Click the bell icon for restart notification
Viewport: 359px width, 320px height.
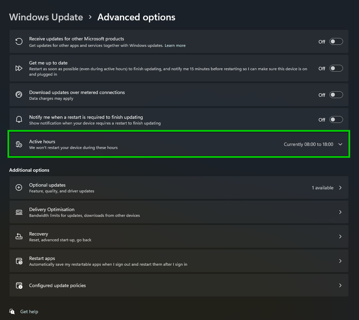(19, 120)
